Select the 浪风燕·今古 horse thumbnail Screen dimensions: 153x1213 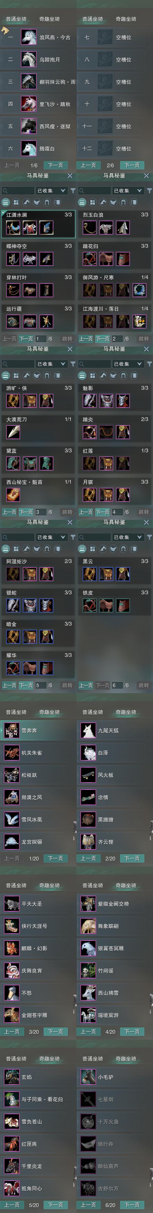click(x=28, y=37)
